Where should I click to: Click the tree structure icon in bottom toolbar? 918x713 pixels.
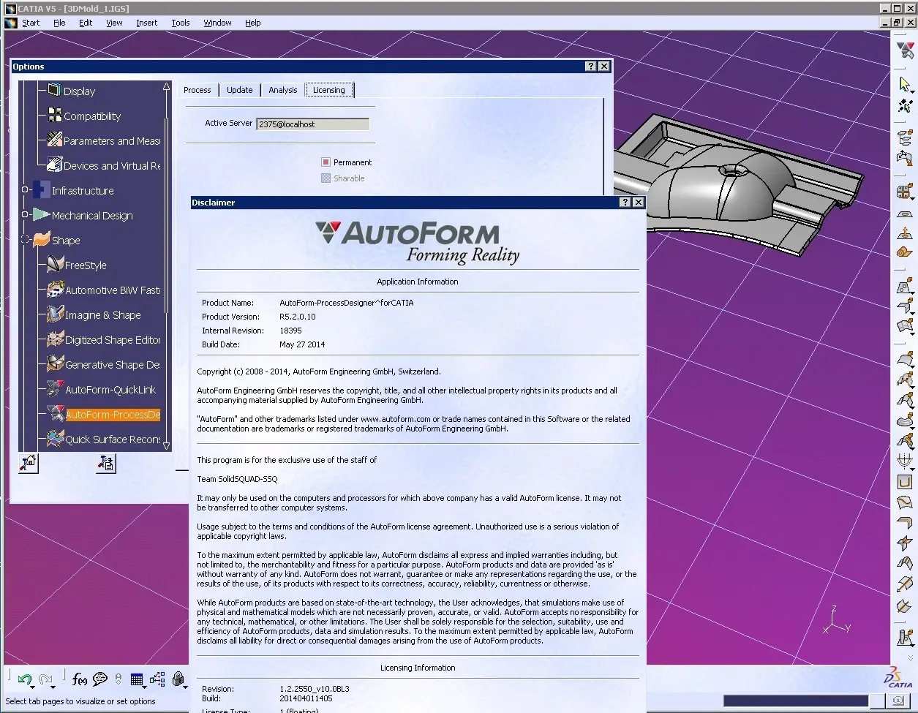pos(157,679)
